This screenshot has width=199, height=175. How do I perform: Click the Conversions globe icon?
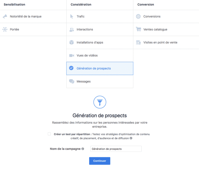coord(138,17)
